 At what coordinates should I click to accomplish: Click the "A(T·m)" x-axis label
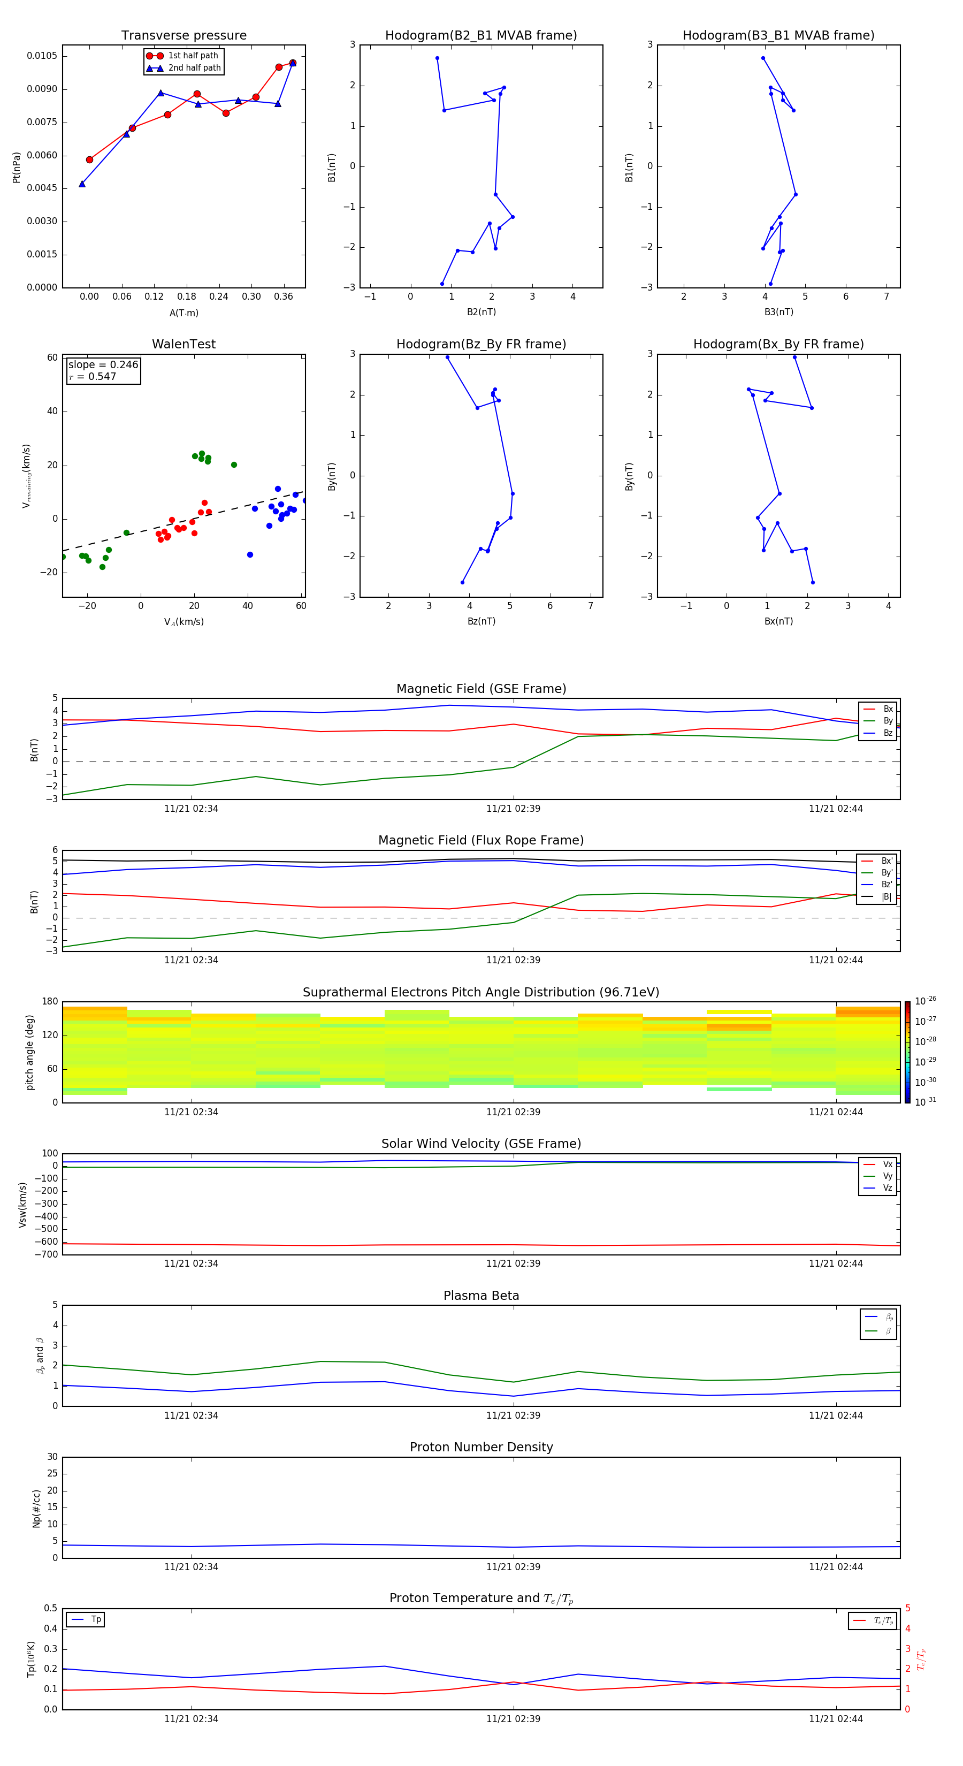[x=184, y=313]
